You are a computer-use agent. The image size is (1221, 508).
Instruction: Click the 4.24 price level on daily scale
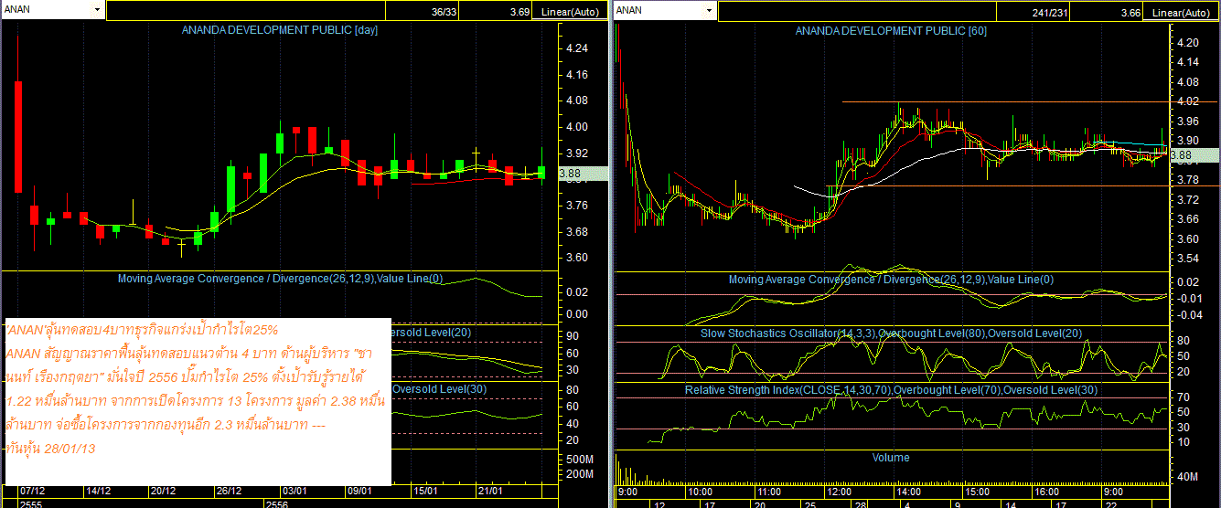click(x=577, y=49)
